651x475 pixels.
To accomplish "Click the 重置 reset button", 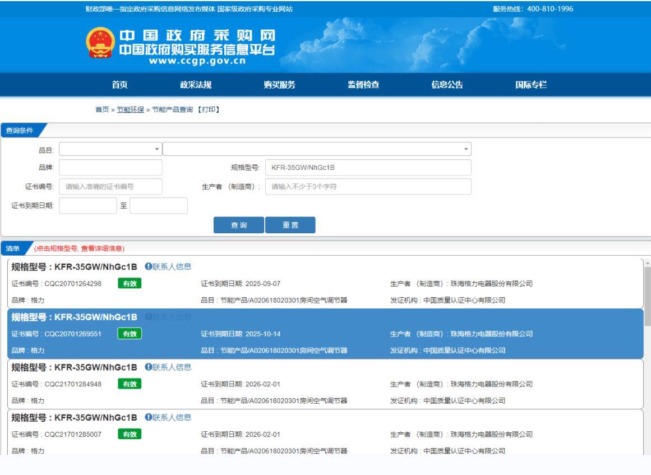I will click(290, 225).
